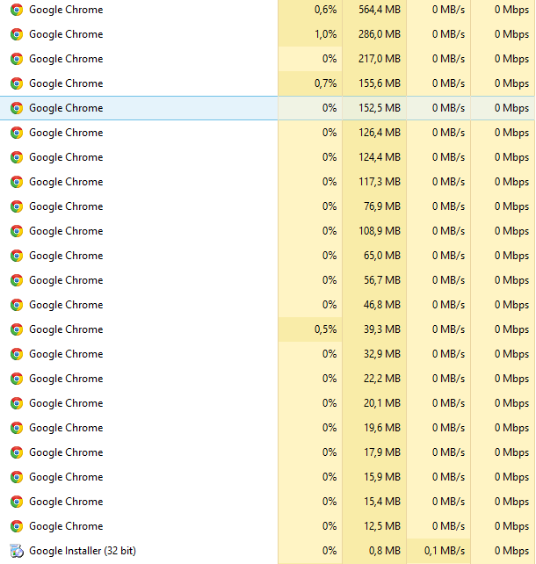Image resolution: width=536 pixels, height=564 pixels.
Task: Click the Chrome icon for the 564,4 MB process
Action: pos(17,10)
